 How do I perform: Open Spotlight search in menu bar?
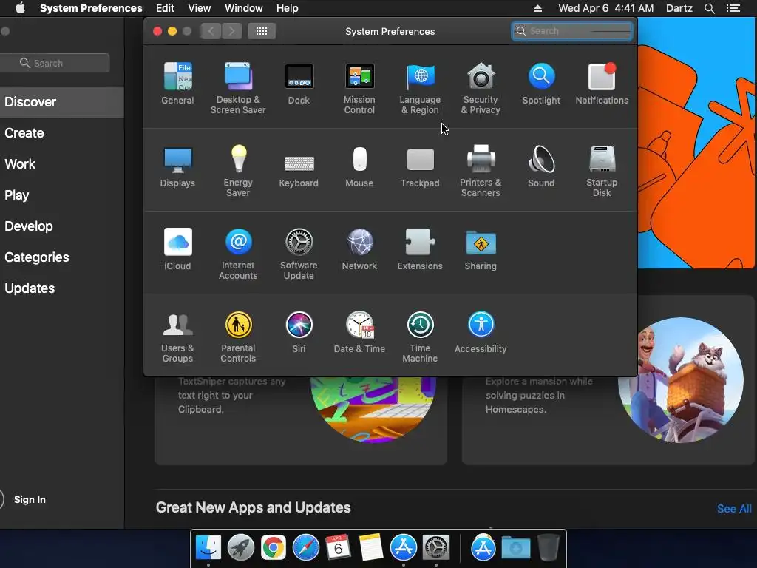[709, 8]
